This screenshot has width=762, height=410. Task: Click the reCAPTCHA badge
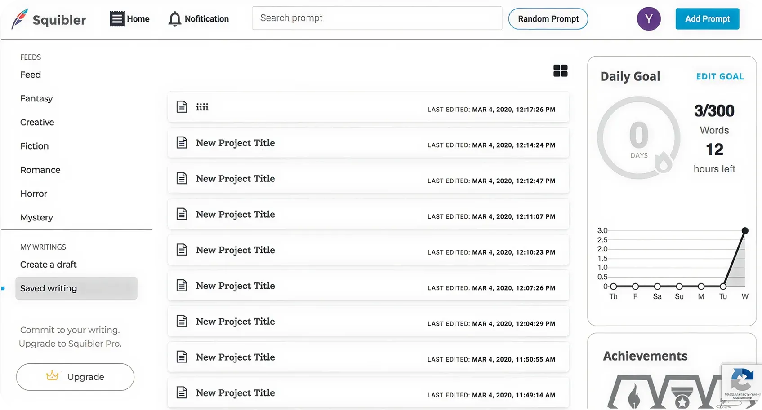[x=741, y=382]
